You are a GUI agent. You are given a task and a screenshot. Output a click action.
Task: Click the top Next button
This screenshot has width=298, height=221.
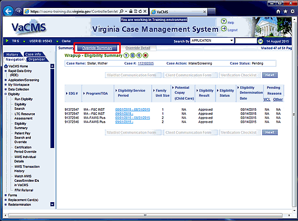point(269,75)
